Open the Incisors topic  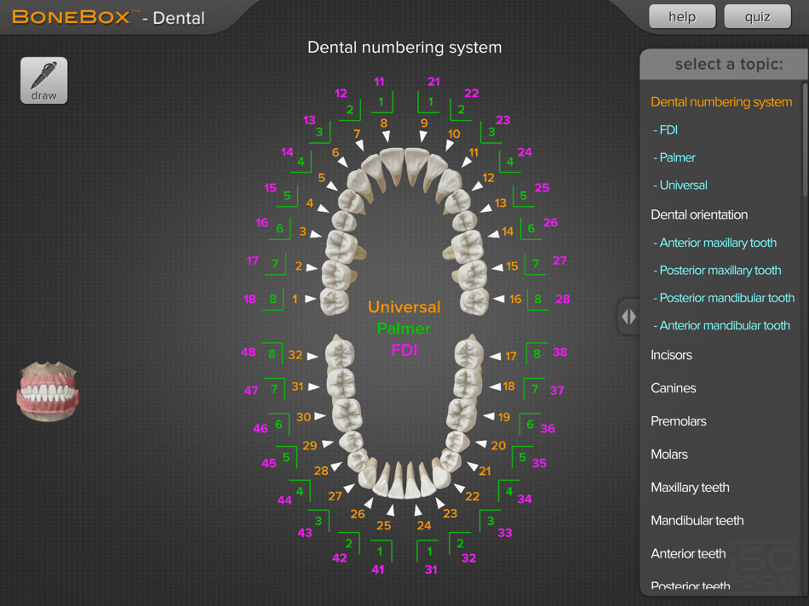click(x=673, y=355)
